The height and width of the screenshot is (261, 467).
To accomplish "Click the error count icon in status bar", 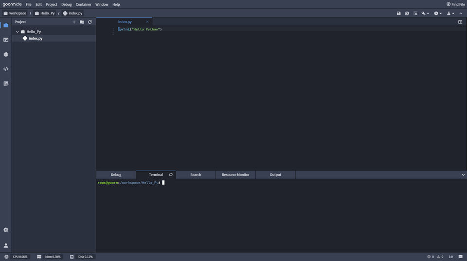I will (x=429, y=257).
